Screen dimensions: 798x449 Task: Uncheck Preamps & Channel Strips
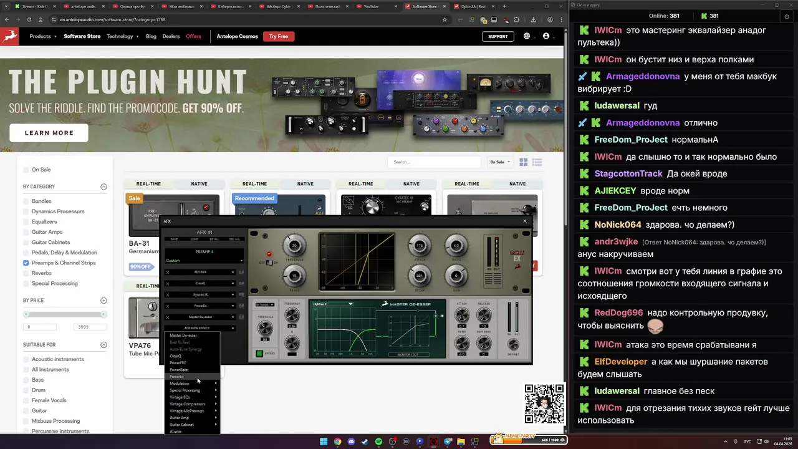pyautogui.click(x=26, y=263)
